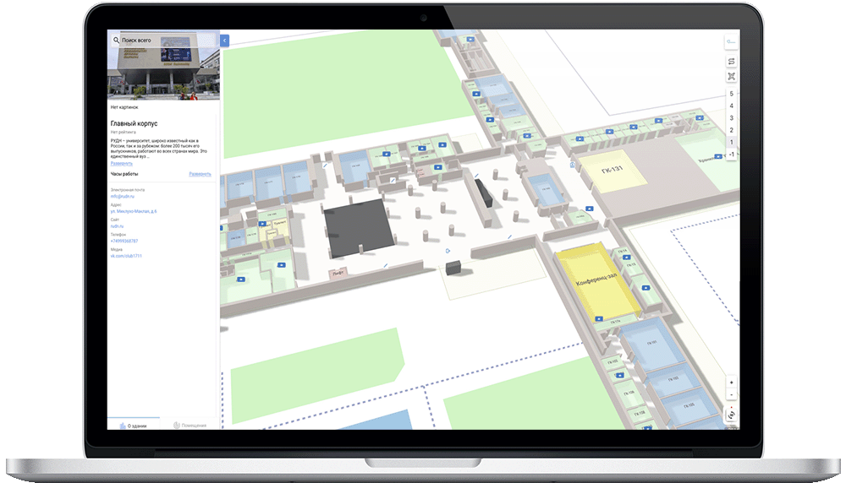Switch to basement floor -1
The width and height of the screenshot is (846, 483).
click(731, 155)
